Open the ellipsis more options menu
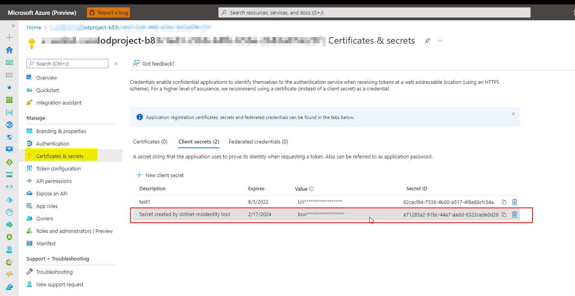 [x=440, y=41]
